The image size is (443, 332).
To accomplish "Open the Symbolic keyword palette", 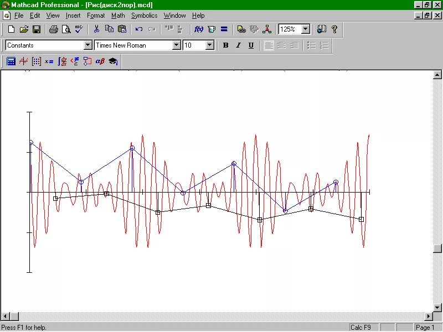I will tap(113, 61).
